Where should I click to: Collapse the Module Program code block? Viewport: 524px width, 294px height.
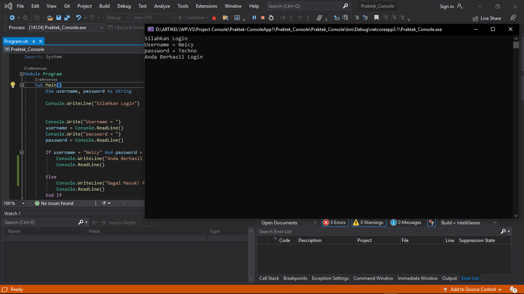point(21,74)
